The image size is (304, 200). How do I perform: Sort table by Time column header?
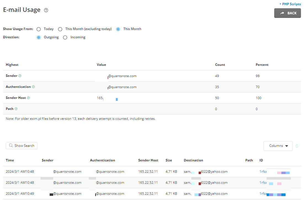point(10,160)
